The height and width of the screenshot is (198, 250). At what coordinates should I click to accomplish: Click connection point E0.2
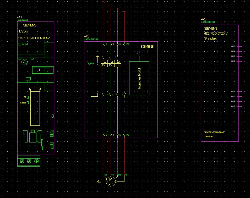tap(237, 56)
